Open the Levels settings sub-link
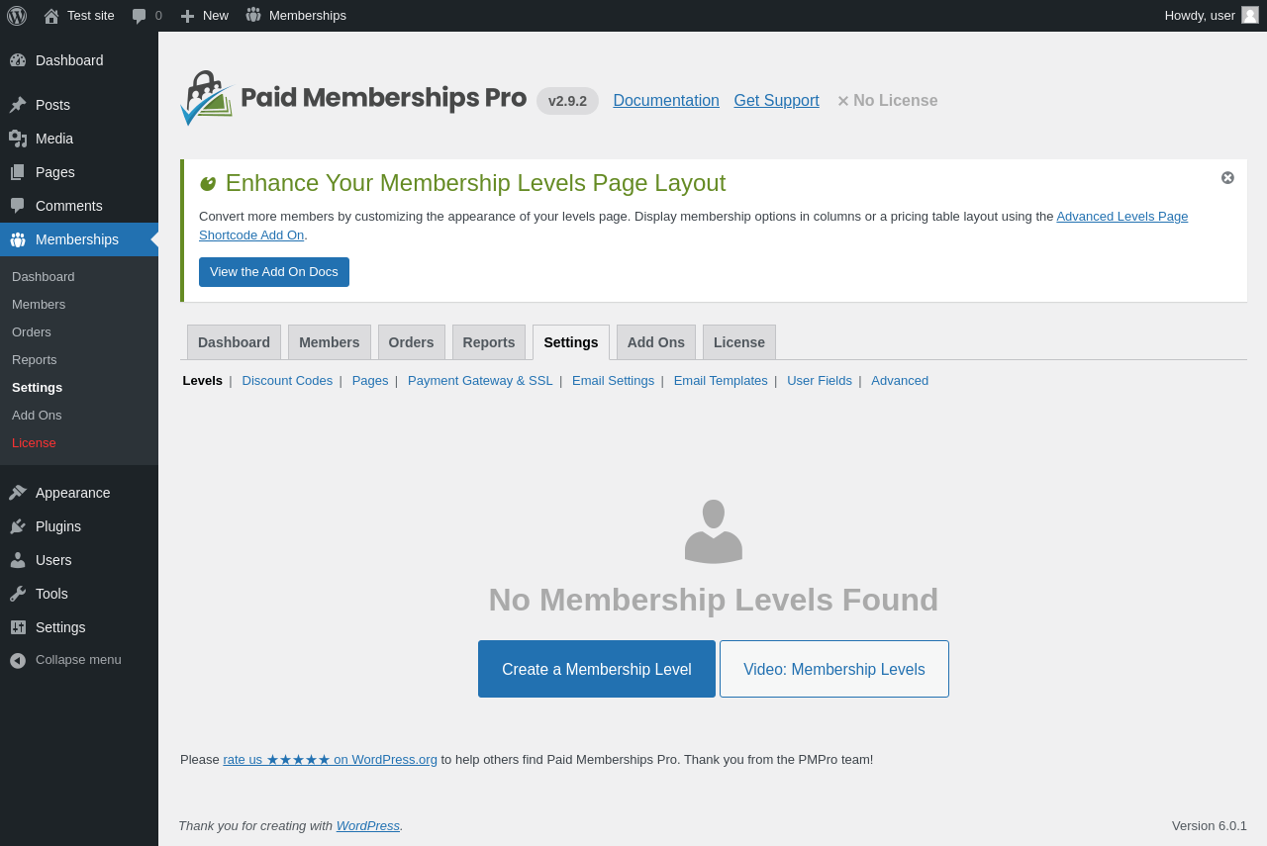The image size is (1267, 846). point(203,380)
